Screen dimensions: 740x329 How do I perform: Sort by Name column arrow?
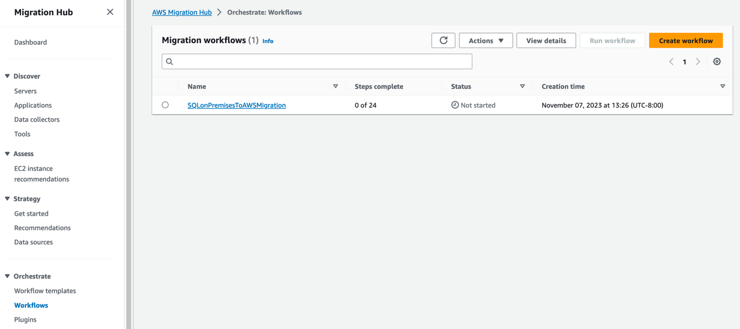tap(336, 86)
